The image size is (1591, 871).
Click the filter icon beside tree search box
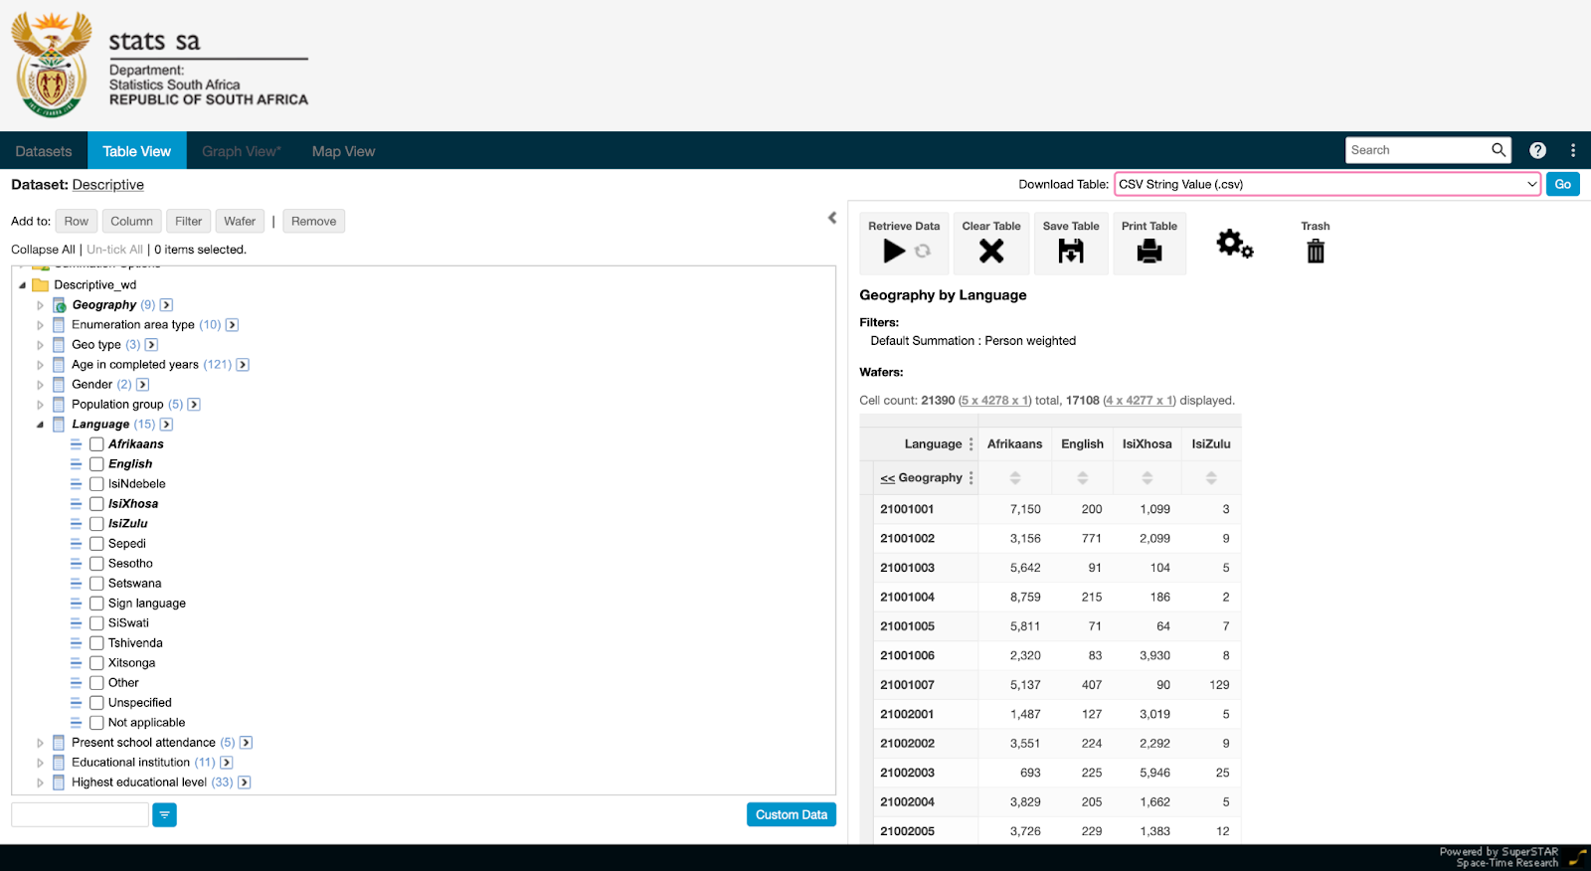click(164, 815)
